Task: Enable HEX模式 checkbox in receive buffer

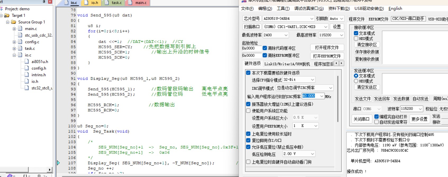Action: point(356,39)
